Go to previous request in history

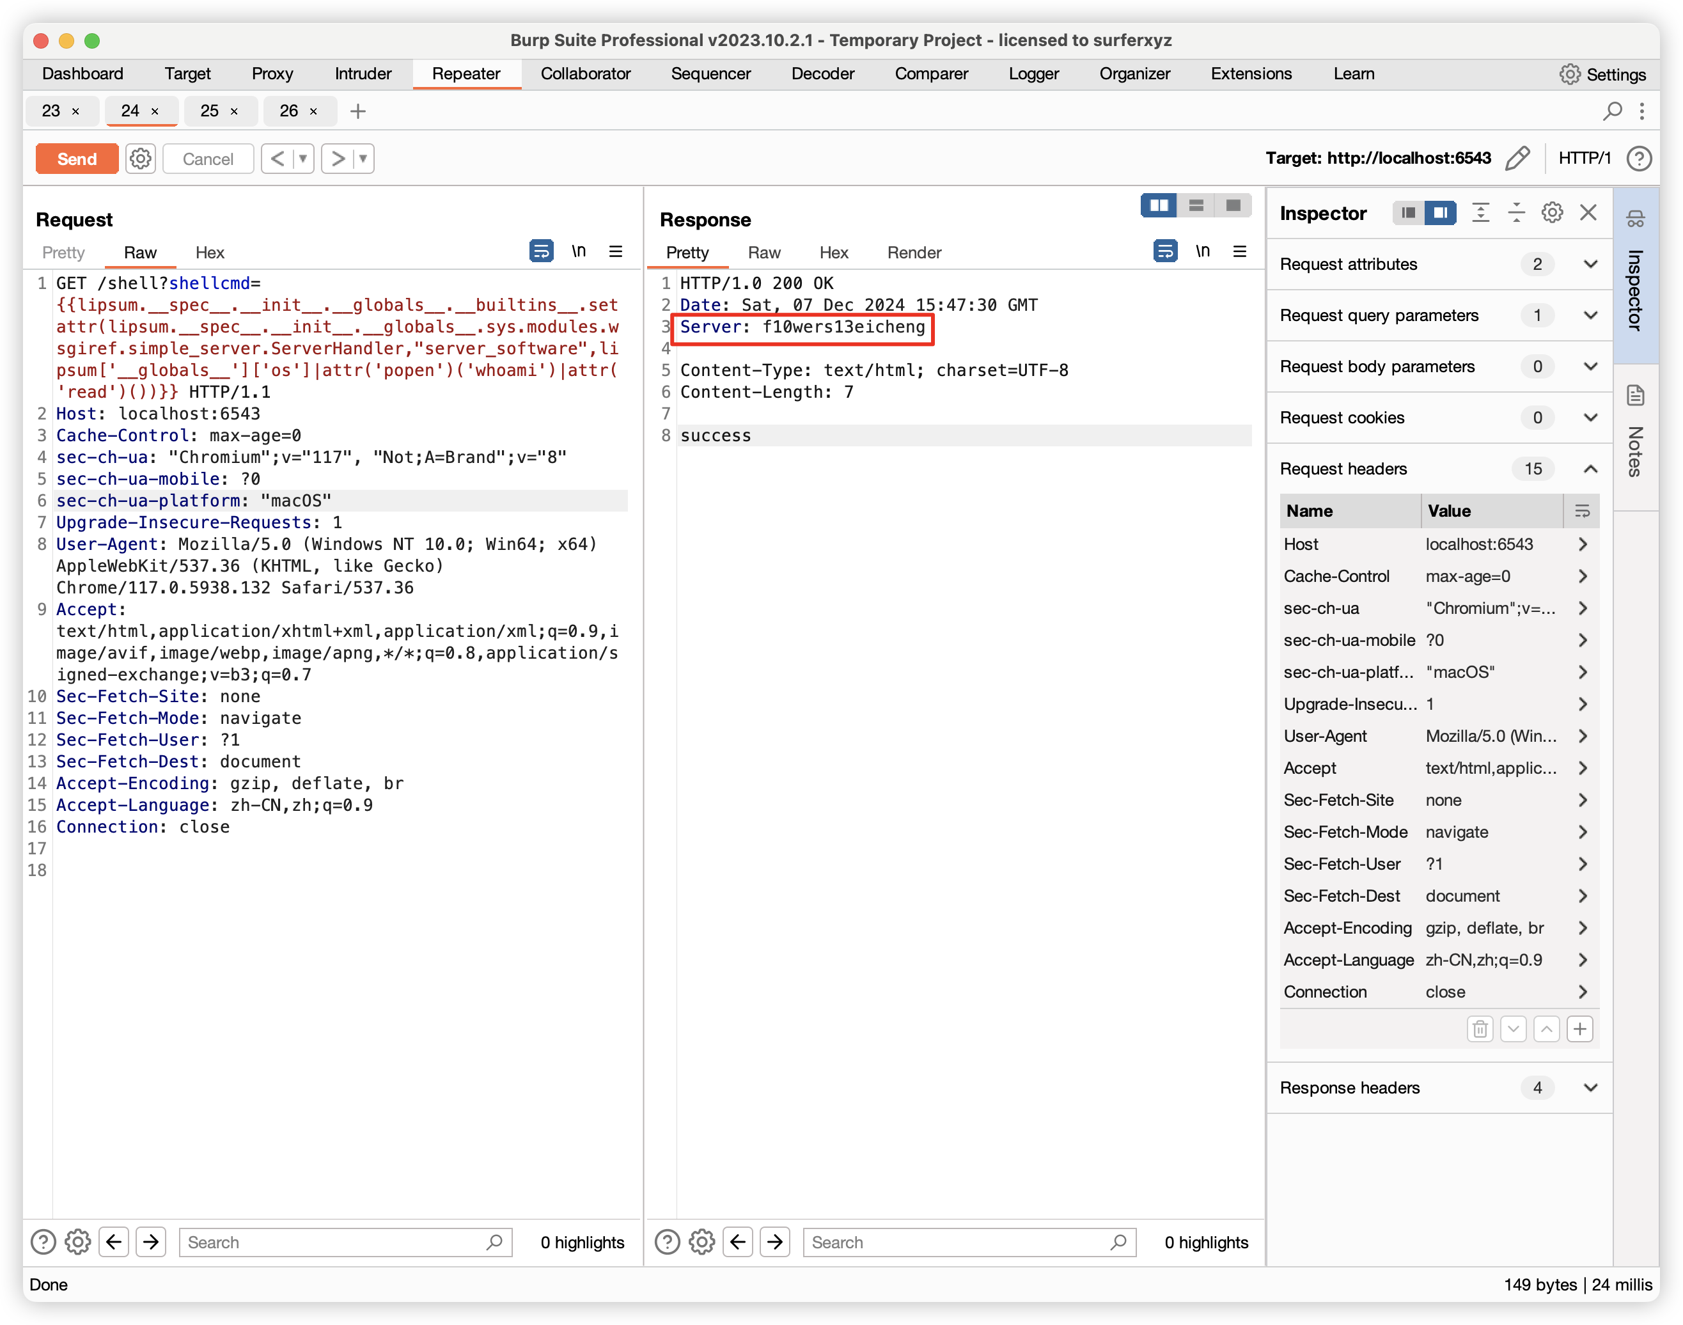(277, 159)
